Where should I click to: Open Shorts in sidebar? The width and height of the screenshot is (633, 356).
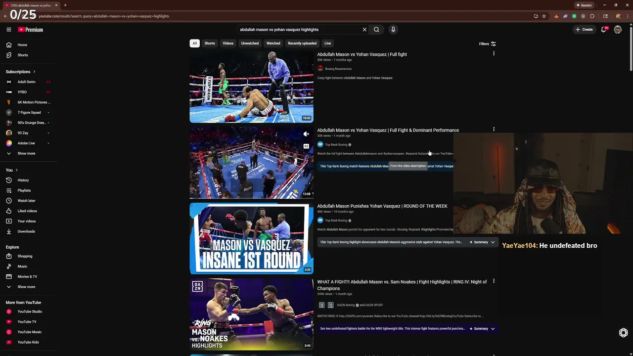pyautogui.click(x=28, y=55)
